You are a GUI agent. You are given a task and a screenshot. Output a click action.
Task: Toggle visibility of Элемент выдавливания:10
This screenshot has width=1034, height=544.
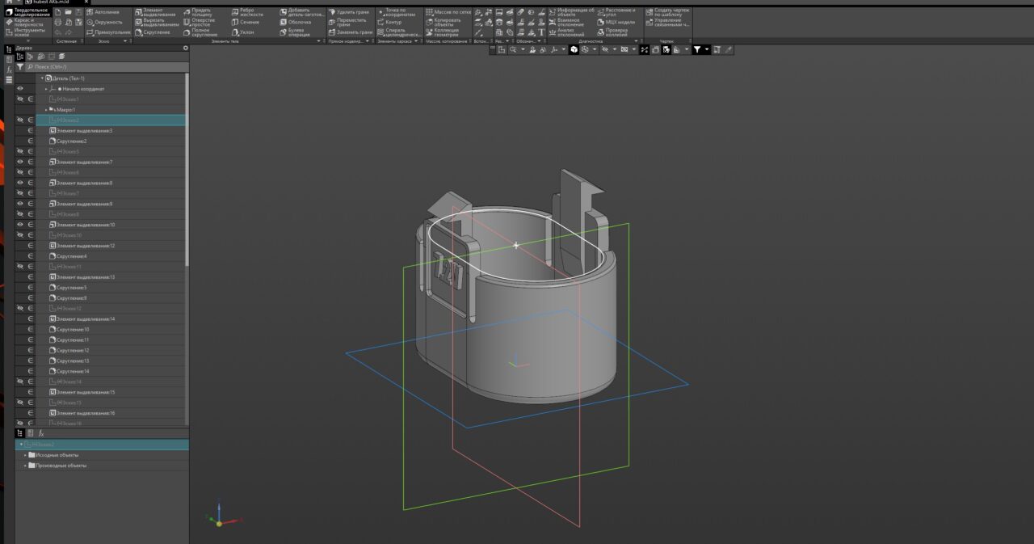(x=20, y=225)
